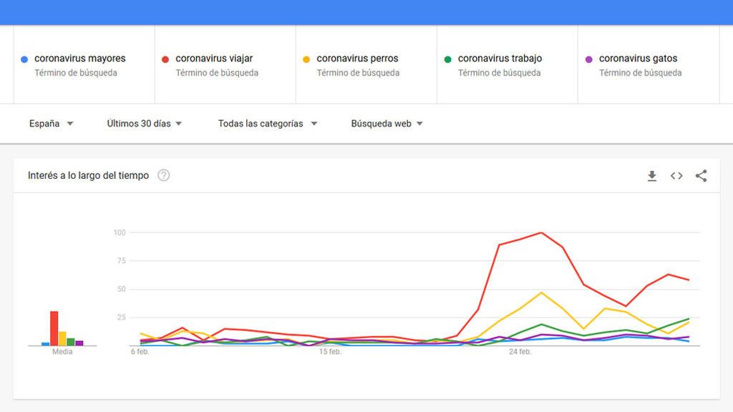Select the coronavirus viajar search term
The image size is (733, 412).
[x=214, y=59]
